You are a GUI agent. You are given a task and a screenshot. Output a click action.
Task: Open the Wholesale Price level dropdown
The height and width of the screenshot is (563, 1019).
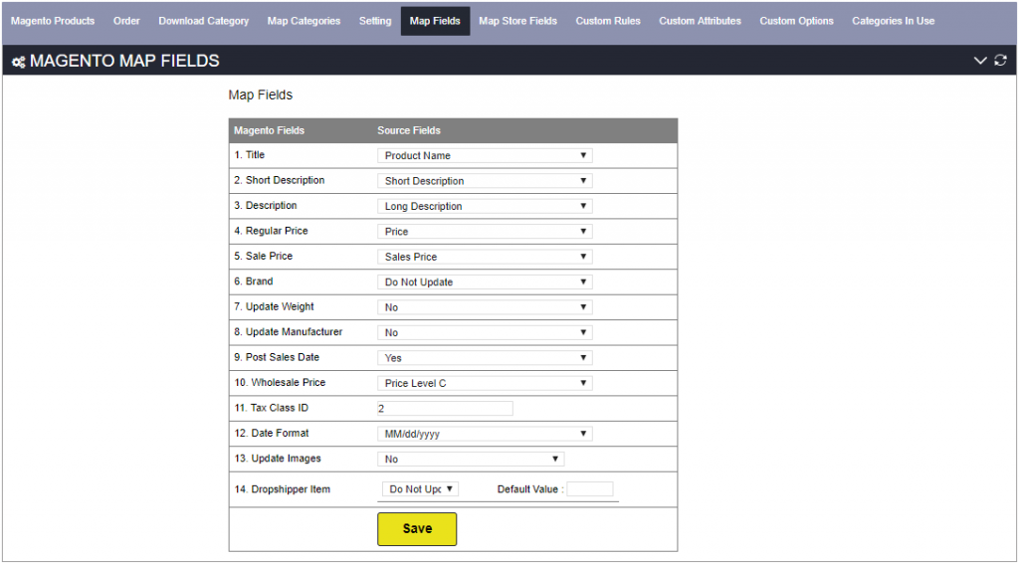(x=485, y=383)
